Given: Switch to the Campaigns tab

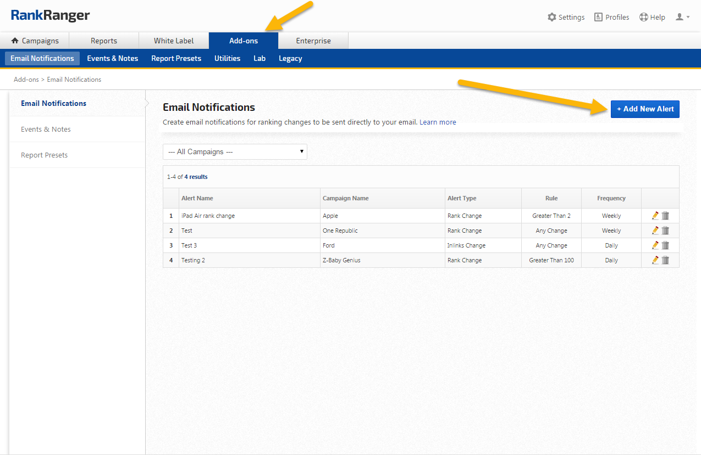Looking at the screenshot, I should tap(35, 41).
